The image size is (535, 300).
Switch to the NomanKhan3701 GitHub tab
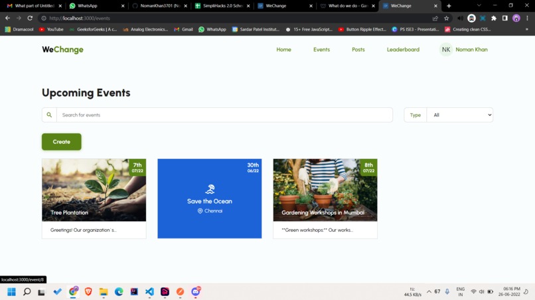click(159, 6)
